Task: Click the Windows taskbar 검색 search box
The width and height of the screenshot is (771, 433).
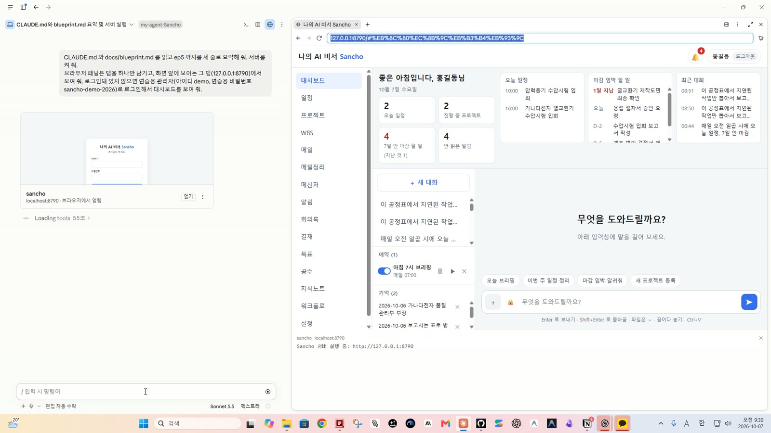Action: (x=198, y=423)
